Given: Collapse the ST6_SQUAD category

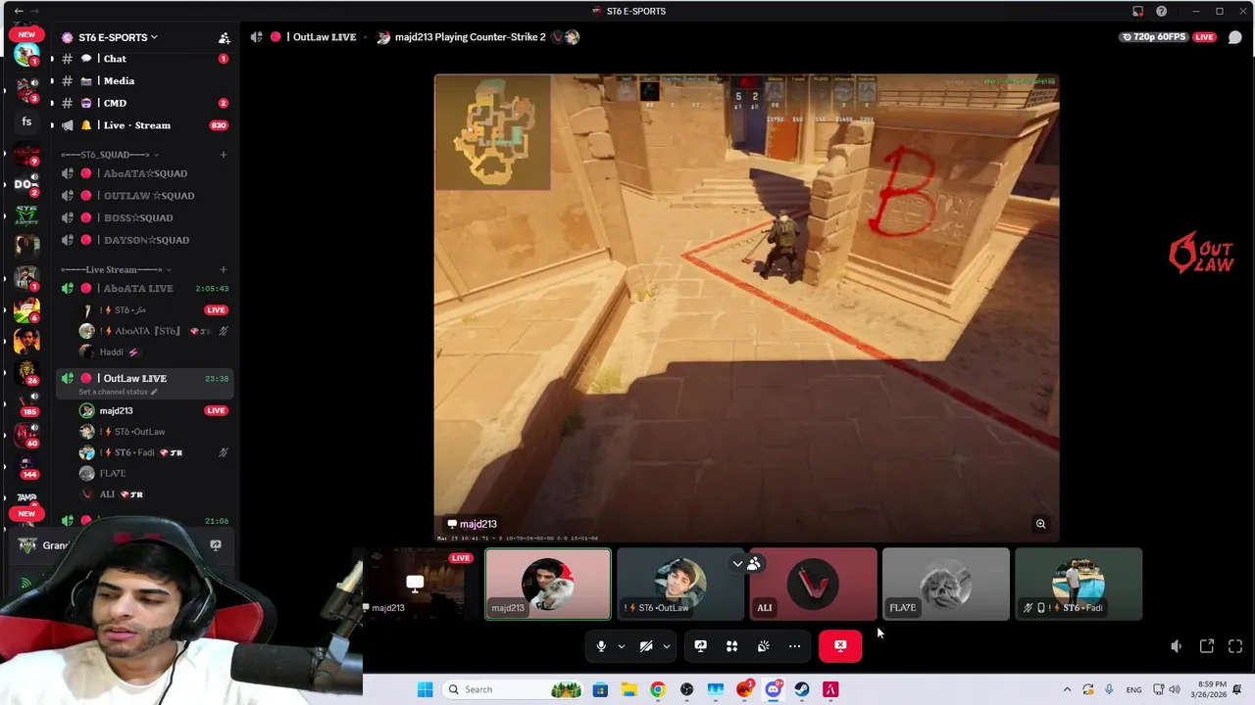Looking at the screenshot, I should [x=109, y=155].
